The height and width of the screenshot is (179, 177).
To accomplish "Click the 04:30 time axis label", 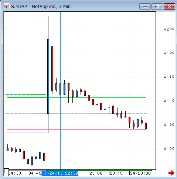I will (15, 173).
